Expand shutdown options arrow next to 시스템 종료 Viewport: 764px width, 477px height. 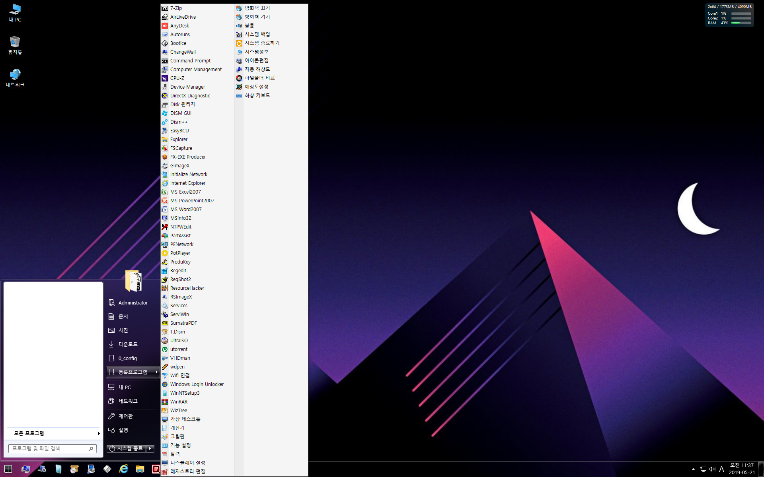coord(150,448)
